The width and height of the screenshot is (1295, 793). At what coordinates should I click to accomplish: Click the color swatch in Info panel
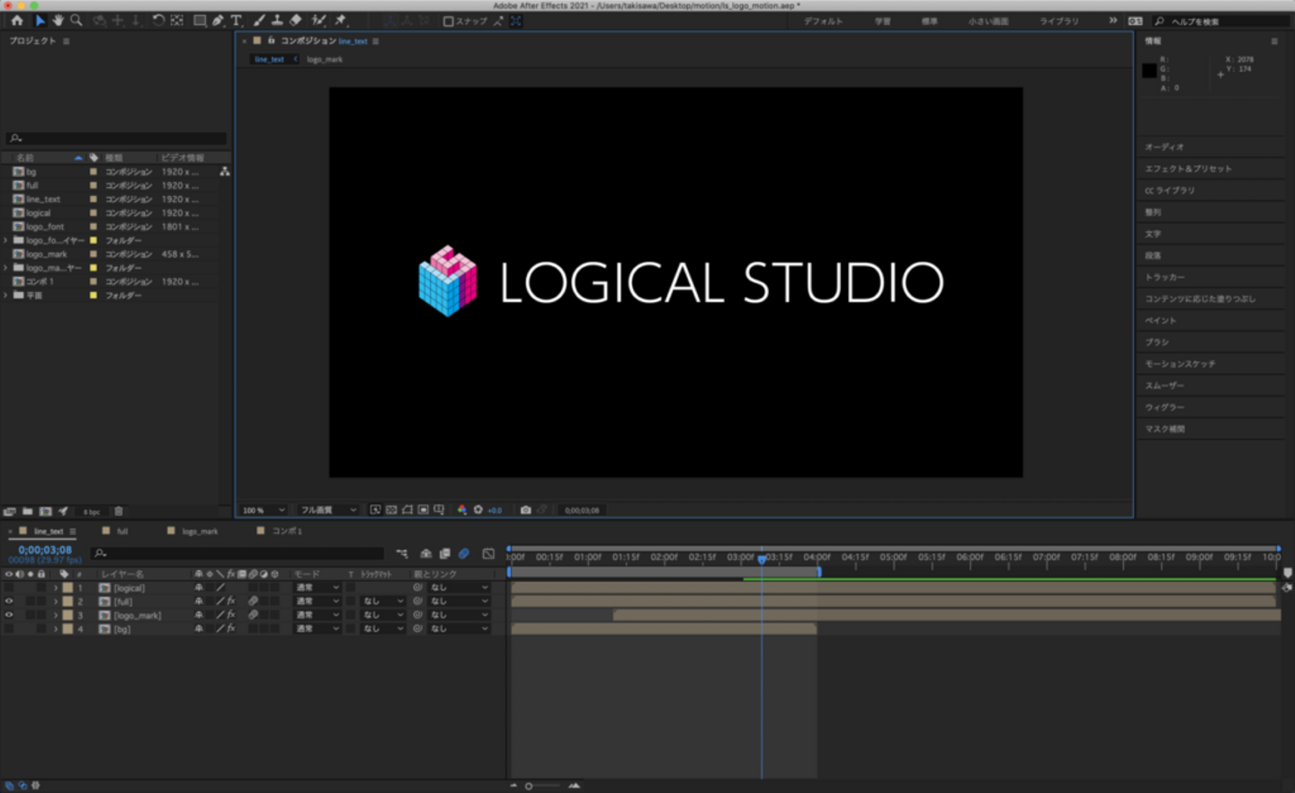[1149, 71]
